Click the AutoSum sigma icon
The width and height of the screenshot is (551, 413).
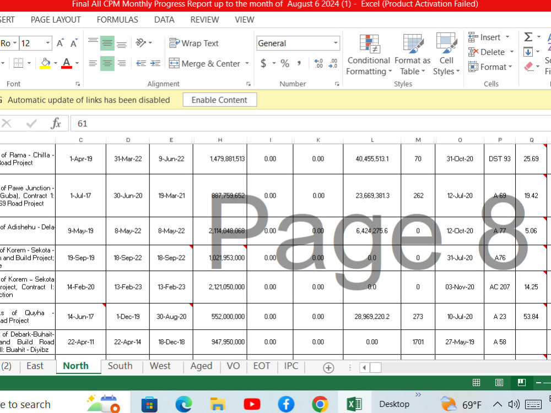tap(528, 37)
